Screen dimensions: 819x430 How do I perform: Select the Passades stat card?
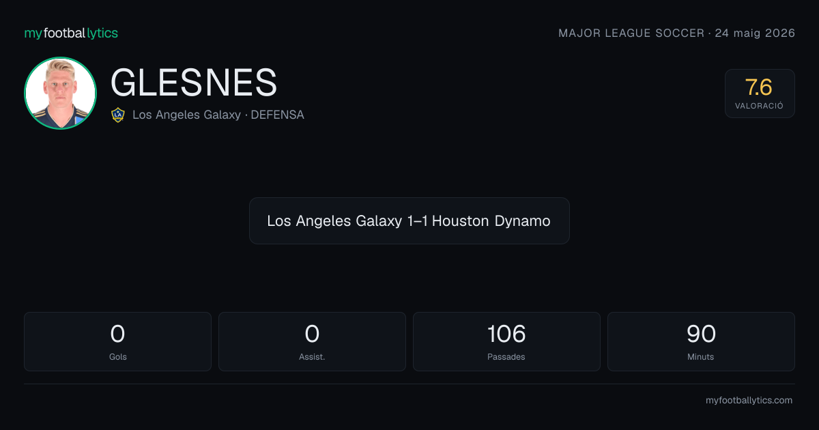tap(506, 341)
